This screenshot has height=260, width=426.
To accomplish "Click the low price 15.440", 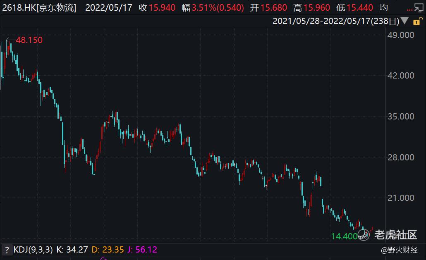I will (359, 7).
